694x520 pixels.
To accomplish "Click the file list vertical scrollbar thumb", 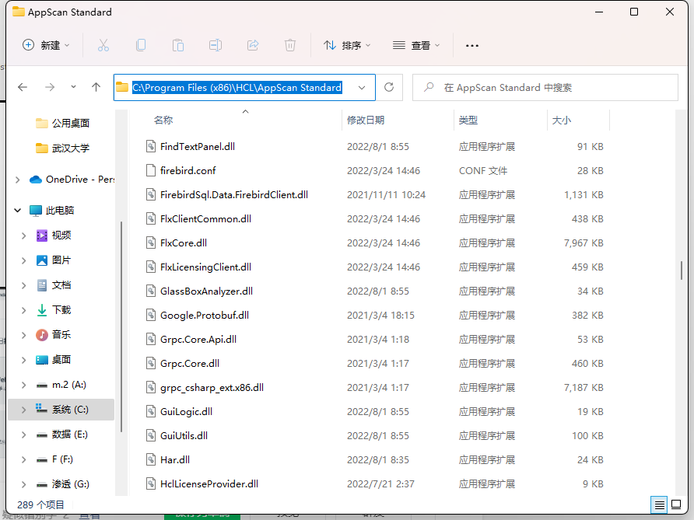I will tap(682, 270).
